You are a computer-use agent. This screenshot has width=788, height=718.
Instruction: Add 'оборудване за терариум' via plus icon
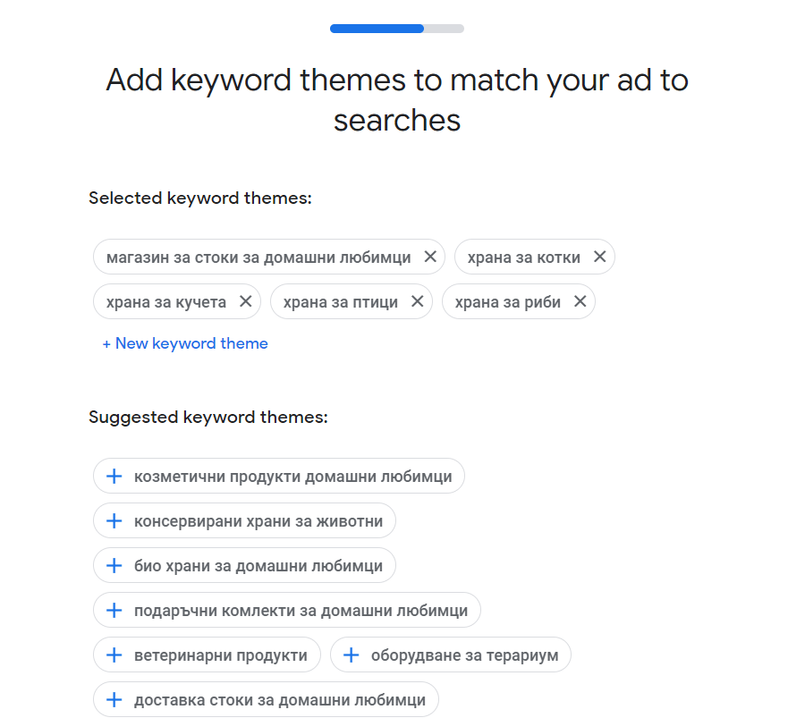tap(352, 655)
